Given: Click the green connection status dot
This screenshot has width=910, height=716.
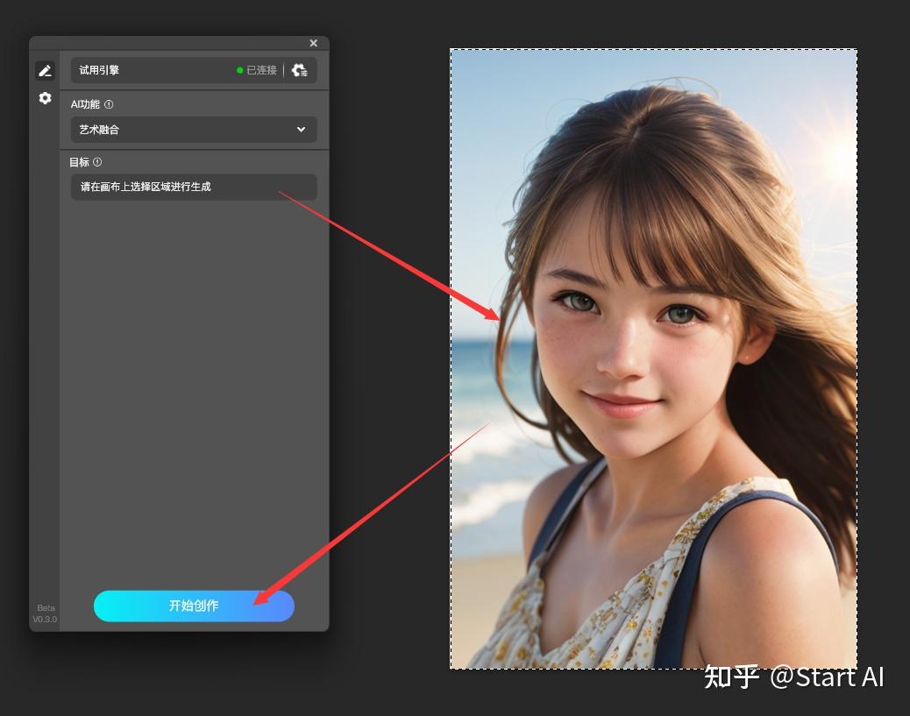Looking at the screenshot, I should (x=239, y=70).
